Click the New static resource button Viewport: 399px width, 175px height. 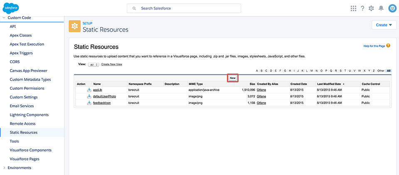point(233,78)
